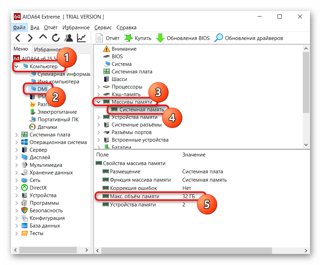The width and height of the screenshot is (321, 265).
Task: Click the Хранение данных disk icon
Action: [x=24, y=173]
